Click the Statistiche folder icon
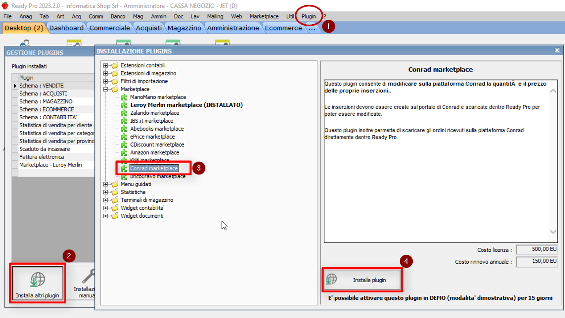The image size is (565, 318). [115, 192]
